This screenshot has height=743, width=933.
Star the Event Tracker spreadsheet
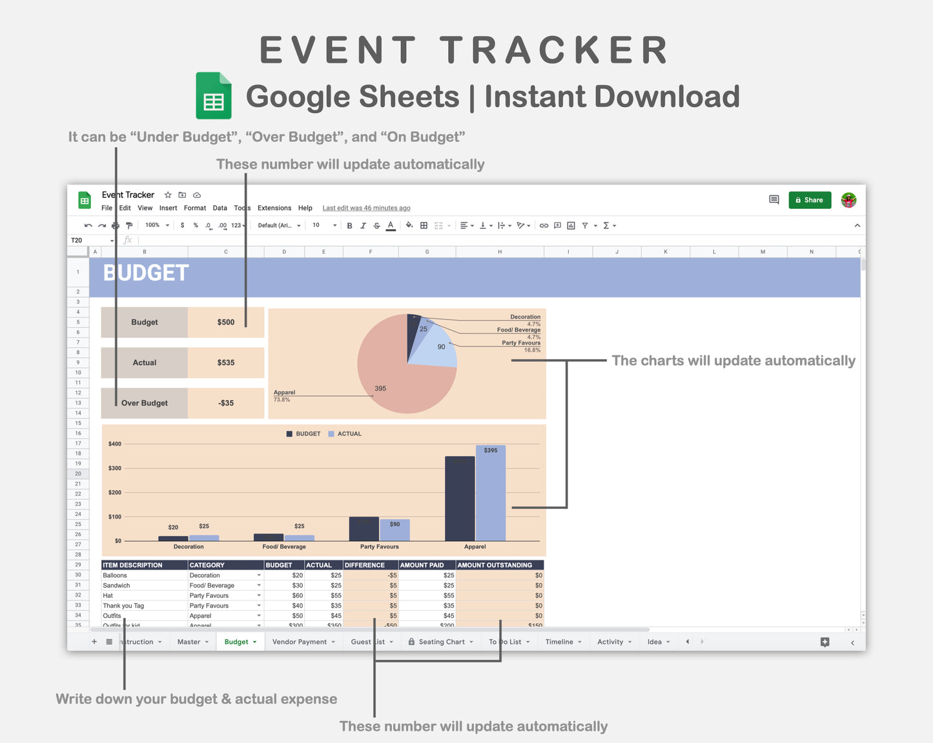tap(167, 195)
